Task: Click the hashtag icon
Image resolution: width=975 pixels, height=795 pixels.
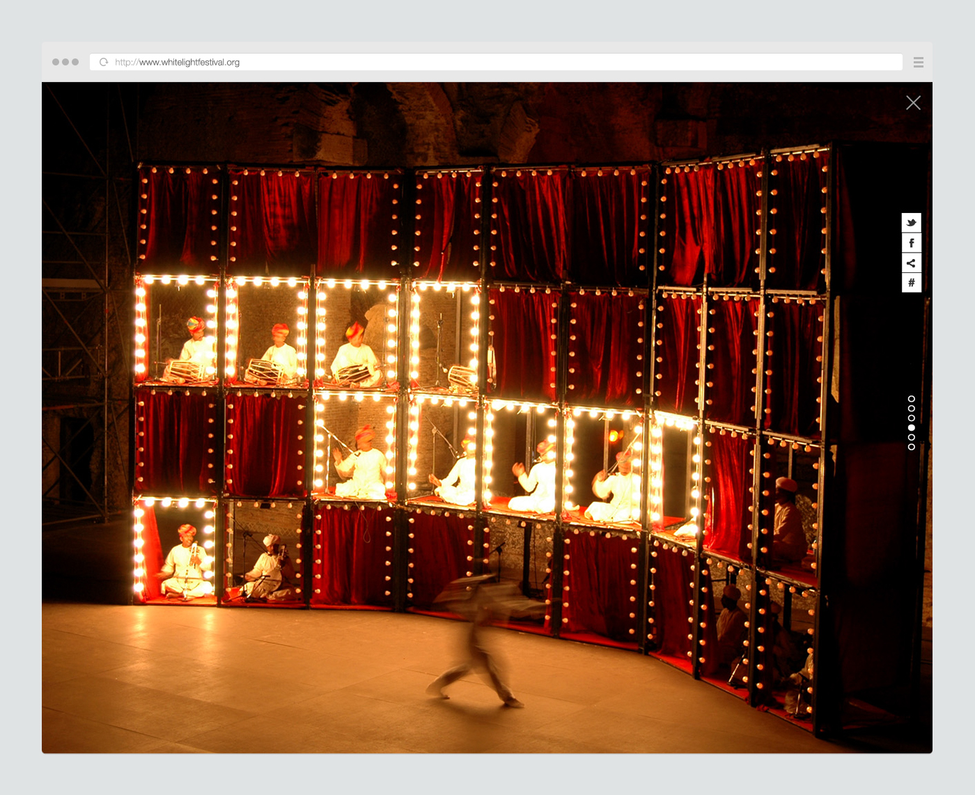Action: pos(911,283)
